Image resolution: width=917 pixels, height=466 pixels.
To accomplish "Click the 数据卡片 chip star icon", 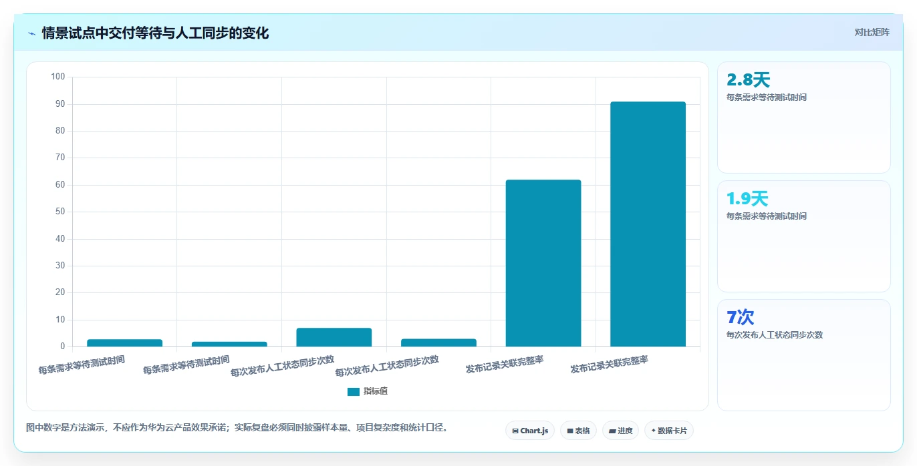I will pos(653,431).
